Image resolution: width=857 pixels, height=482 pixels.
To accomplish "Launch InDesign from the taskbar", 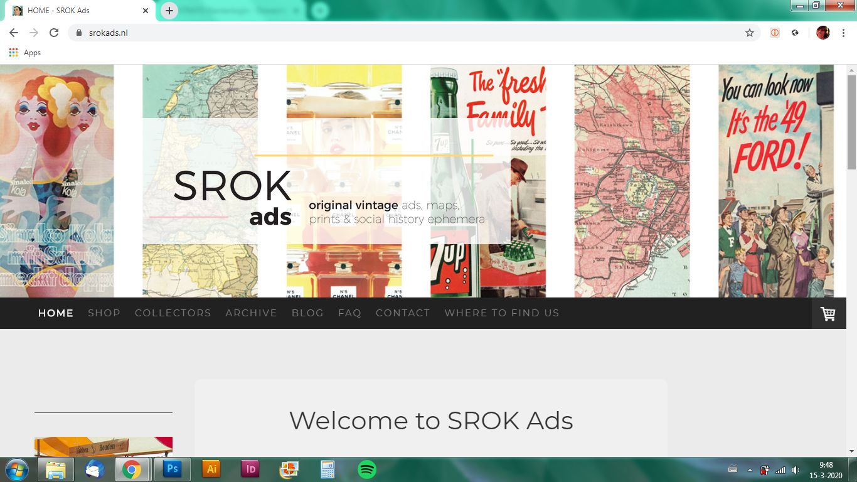I will 250,469.
